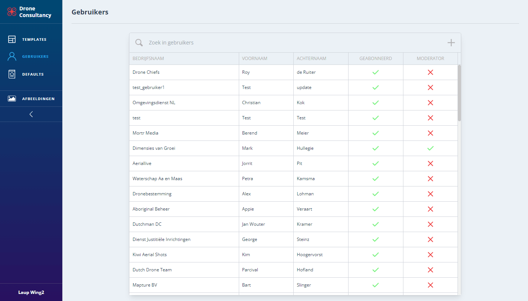528x301 pixels.
Task: Click the Templates layout icon in sidebar
Action: pyautogui.click(x=12, y=39)
